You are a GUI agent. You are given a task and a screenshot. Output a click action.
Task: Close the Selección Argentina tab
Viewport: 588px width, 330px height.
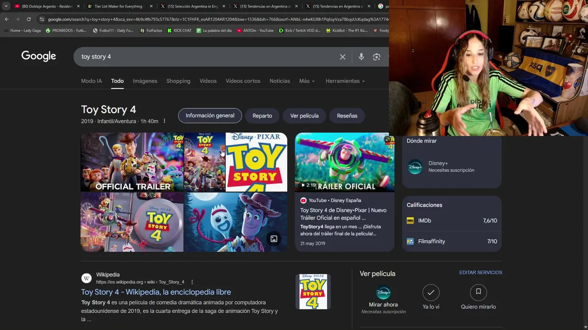tap(224, 6)
